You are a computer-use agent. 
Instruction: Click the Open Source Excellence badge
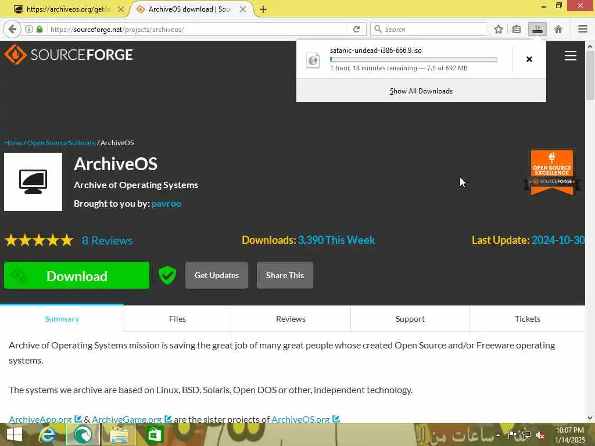552,172
